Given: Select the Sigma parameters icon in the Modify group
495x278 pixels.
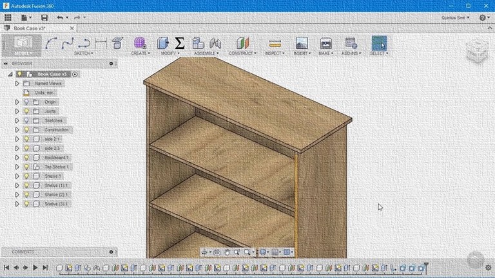Looking at the screenshot, I should tap(180, 43).
